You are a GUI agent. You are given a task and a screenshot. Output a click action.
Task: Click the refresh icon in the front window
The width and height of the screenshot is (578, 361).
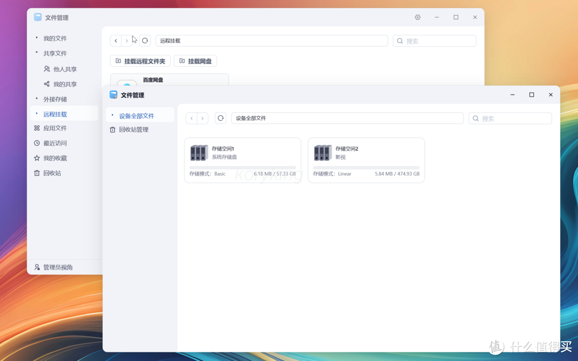(x=220, y=118)
